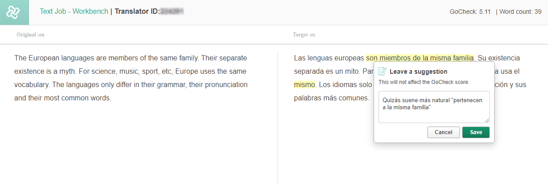Click the "Target :es" column header

pyautogui.click(x=304, y=35)
